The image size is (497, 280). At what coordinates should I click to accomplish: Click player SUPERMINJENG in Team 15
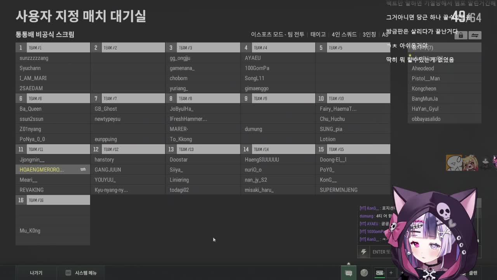pos(339,190)
